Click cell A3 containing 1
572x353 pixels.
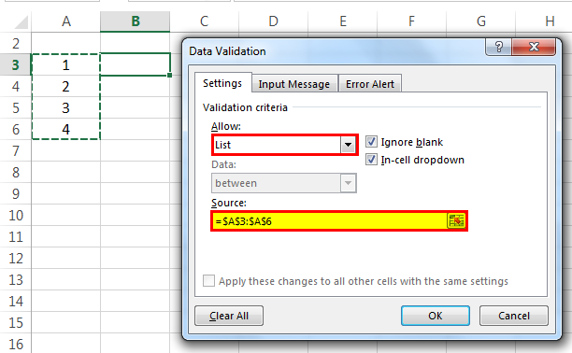coord(65,65)
